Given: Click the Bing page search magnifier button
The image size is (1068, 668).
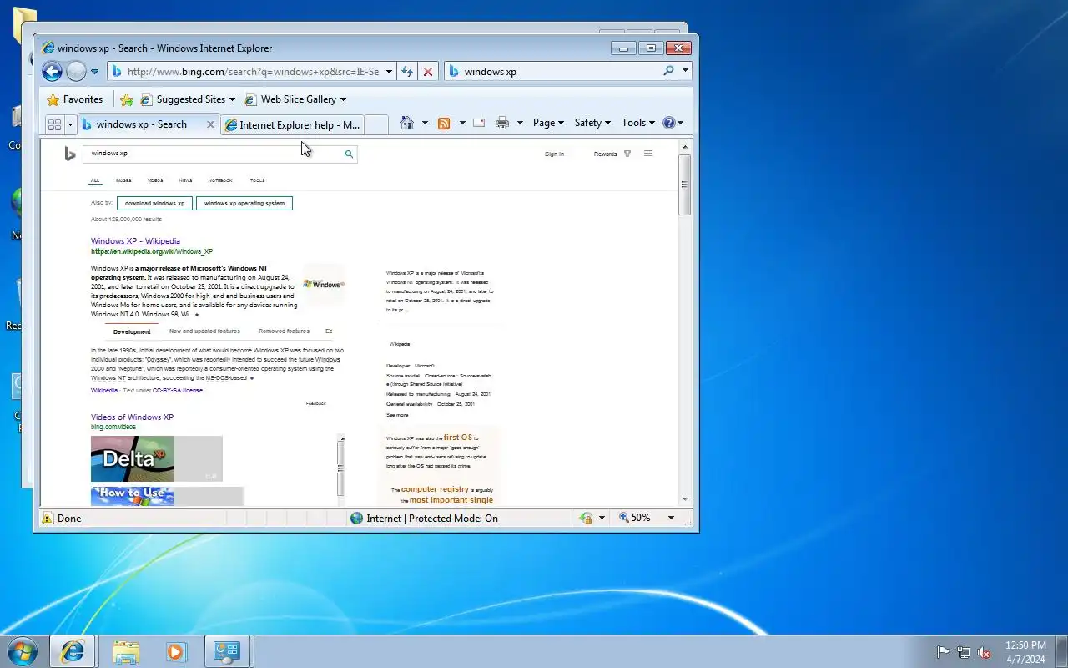Looking at the screenshot, I should tap(349, 154).
